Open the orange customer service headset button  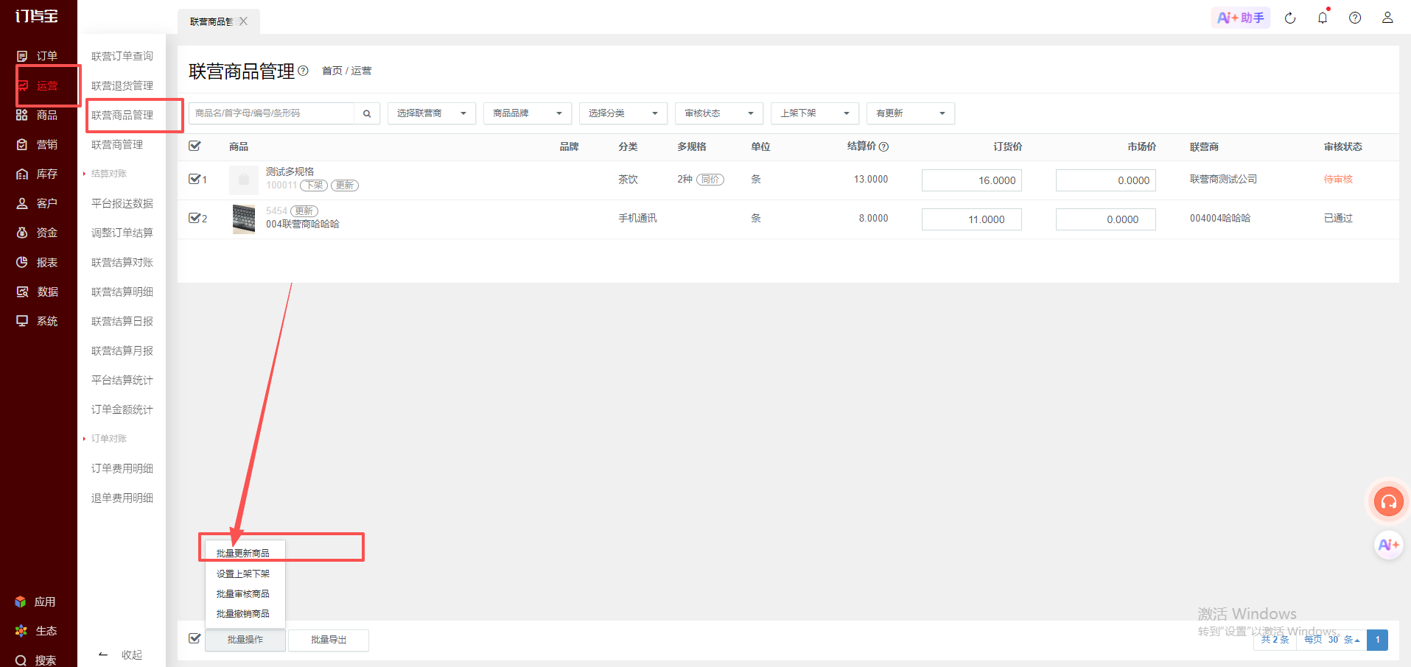1389,502
